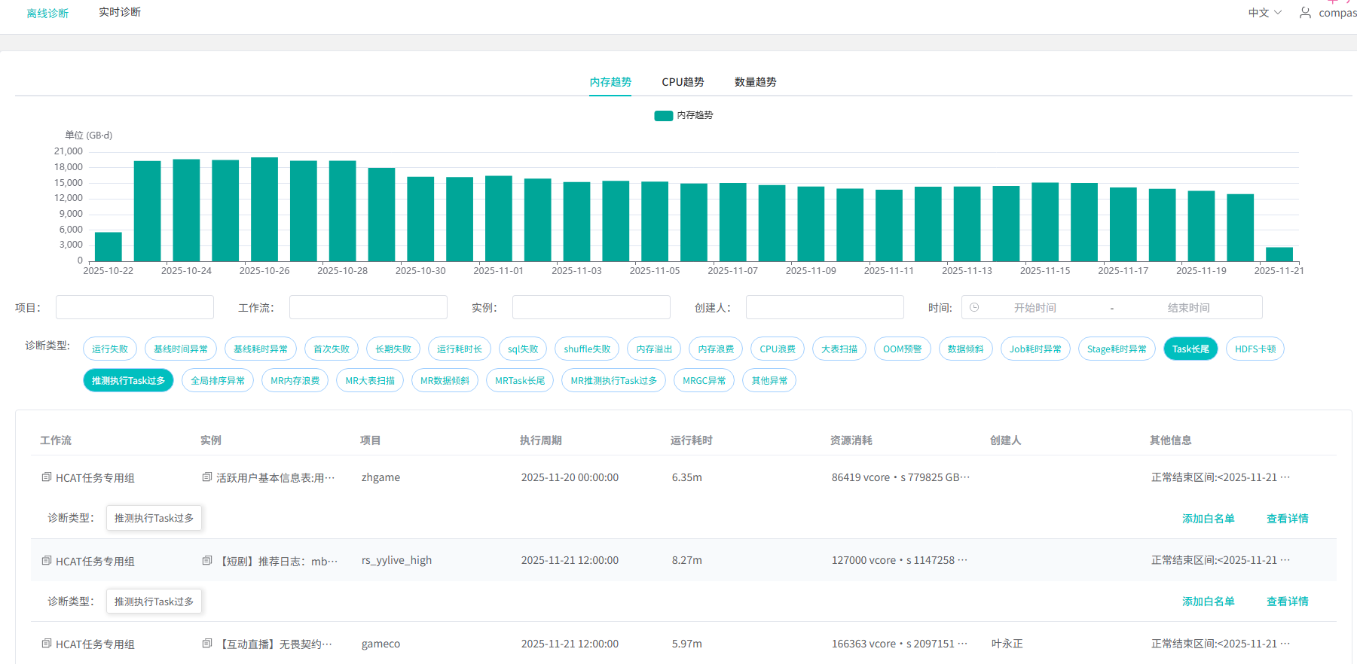Image resolution: width=1357 pixels, height=664 pixels.
Task: Click the 开始时间 start date input
Action: pos(1035,308)
